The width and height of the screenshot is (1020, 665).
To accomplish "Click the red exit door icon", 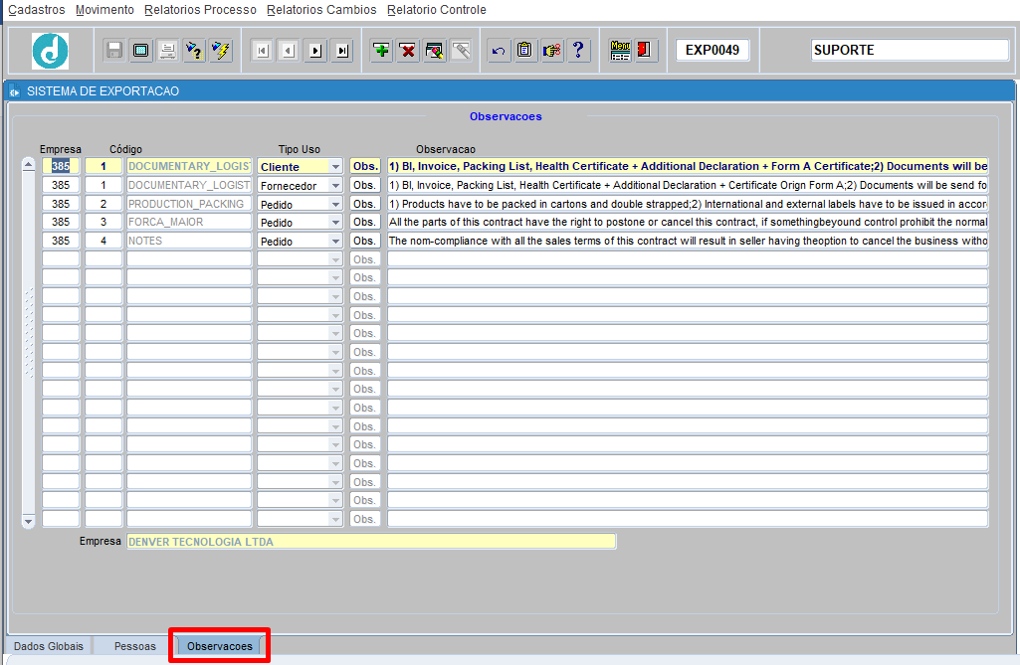I will (x=645, y=50).
